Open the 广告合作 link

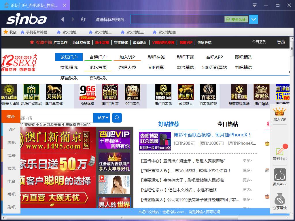click(60, 43)
